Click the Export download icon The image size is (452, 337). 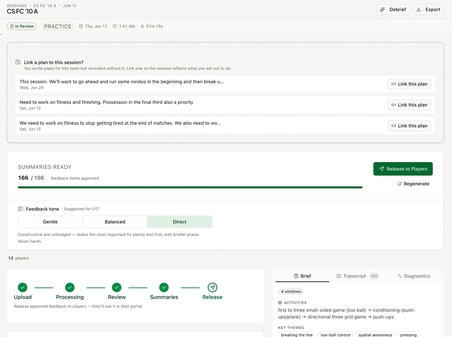tap(419, 10)
